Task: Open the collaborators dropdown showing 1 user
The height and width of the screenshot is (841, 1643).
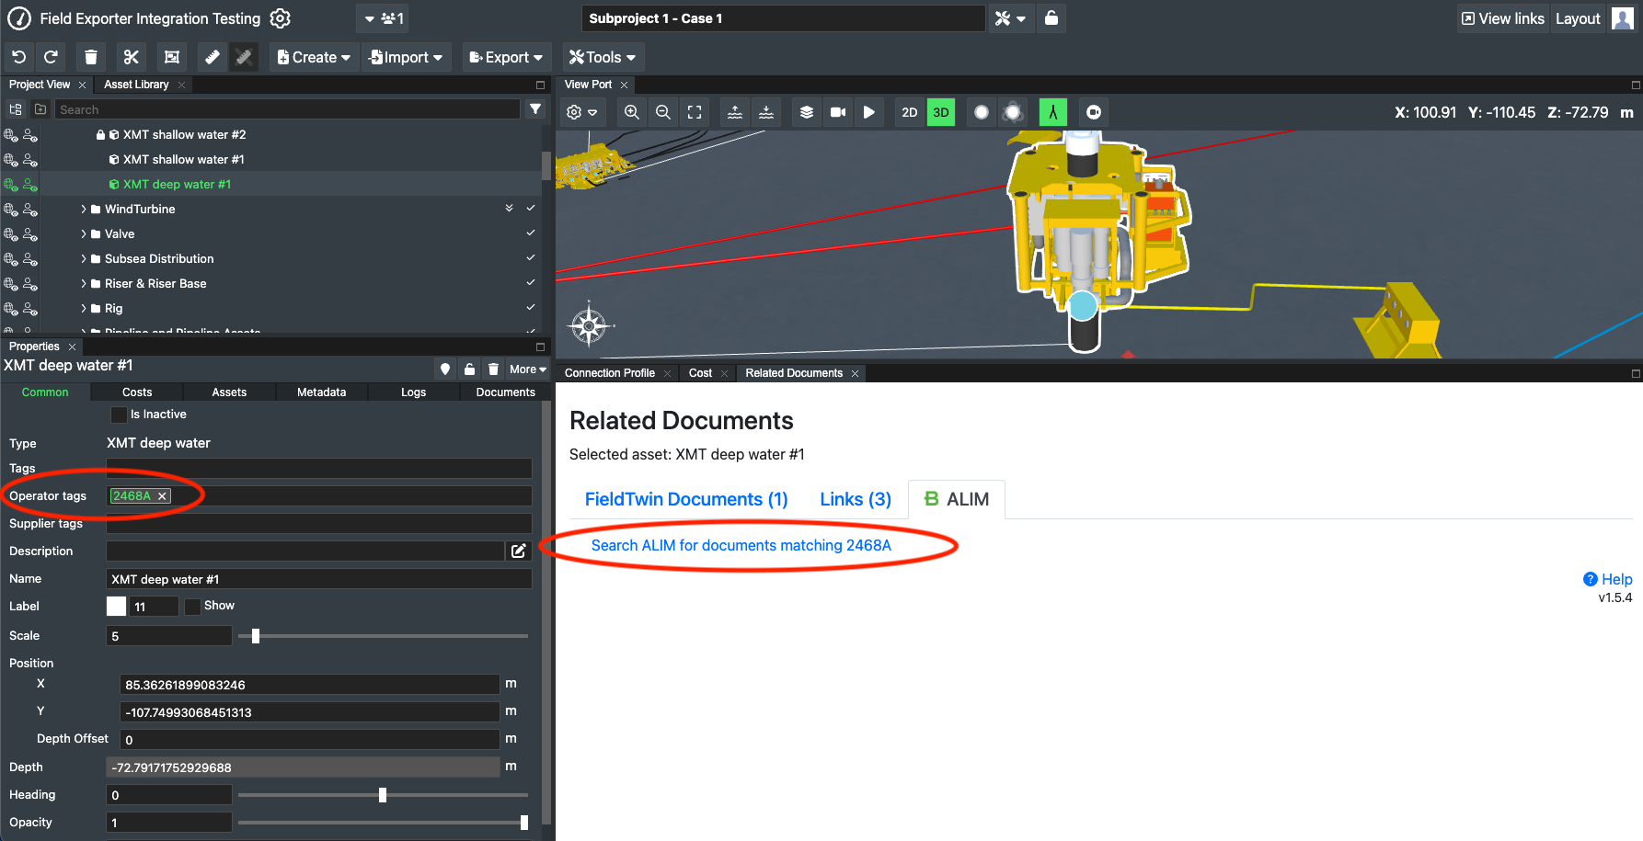Action: pos(385,18)
